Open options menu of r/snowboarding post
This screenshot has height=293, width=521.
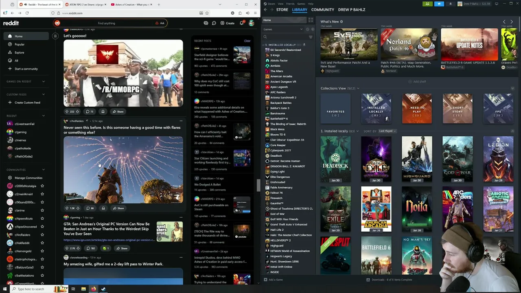[x=181, y=258]
